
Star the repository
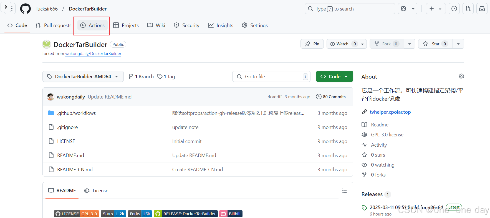[435, 44]
